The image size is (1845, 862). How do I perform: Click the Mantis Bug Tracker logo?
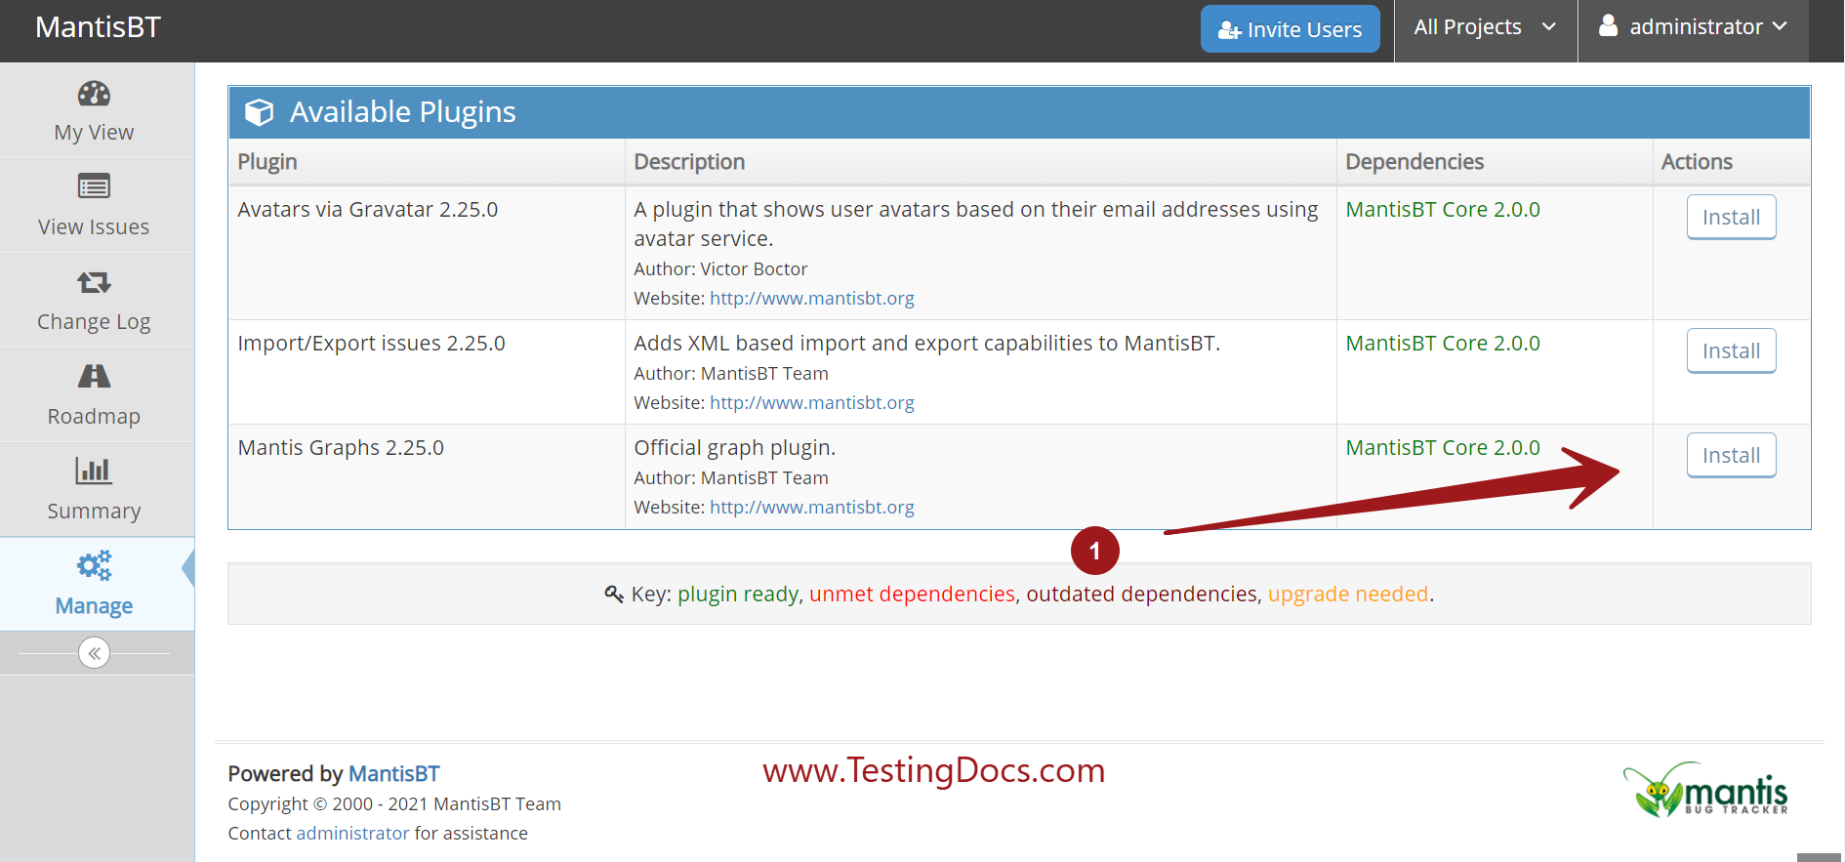click(x=1705, y=790)
